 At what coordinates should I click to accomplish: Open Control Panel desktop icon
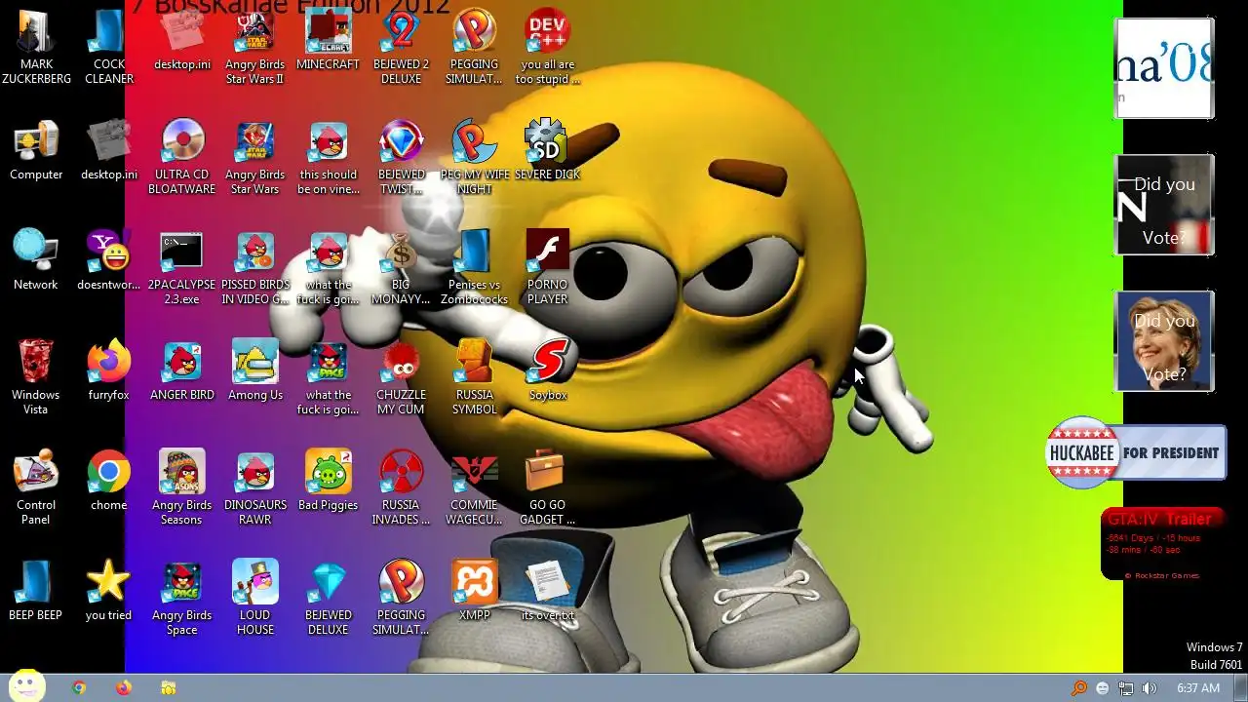[36, 487]
